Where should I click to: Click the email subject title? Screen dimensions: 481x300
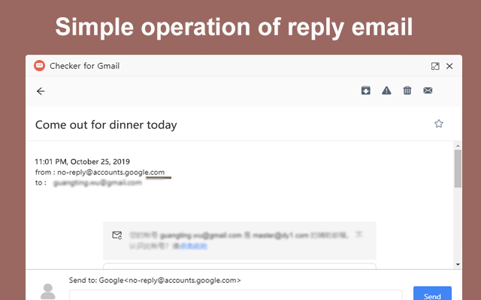point(106,124)
